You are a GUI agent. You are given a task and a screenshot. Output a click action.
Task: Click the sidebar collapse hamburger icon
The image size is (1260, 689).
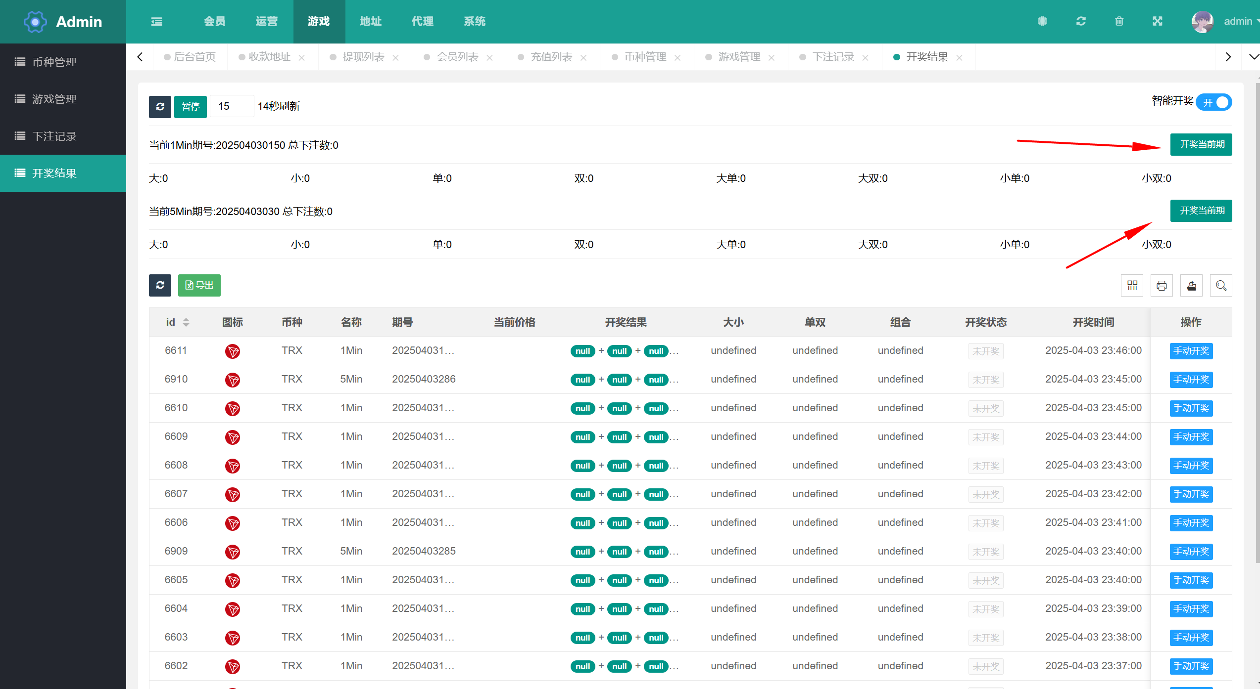157,21
